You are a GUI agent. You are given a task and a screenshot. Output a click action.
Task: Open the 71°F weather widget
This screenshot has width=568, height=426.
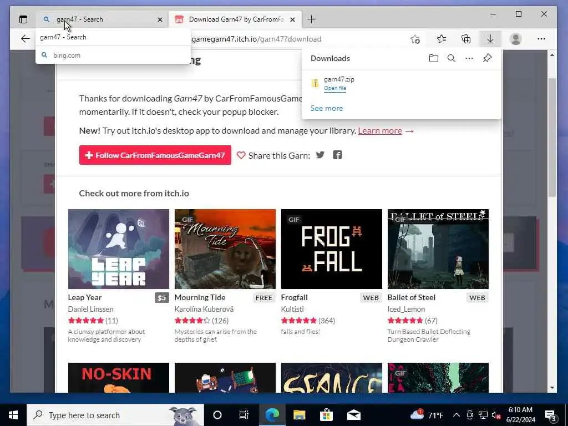click(x=427, y=415)
